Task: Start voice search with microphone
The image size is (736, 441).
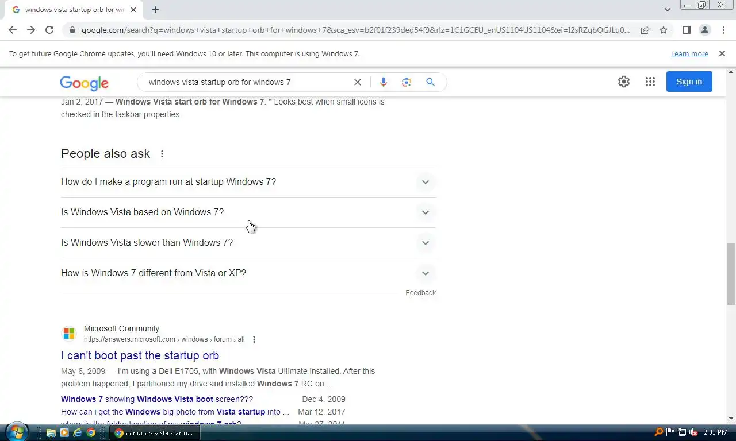Action: 383,82
